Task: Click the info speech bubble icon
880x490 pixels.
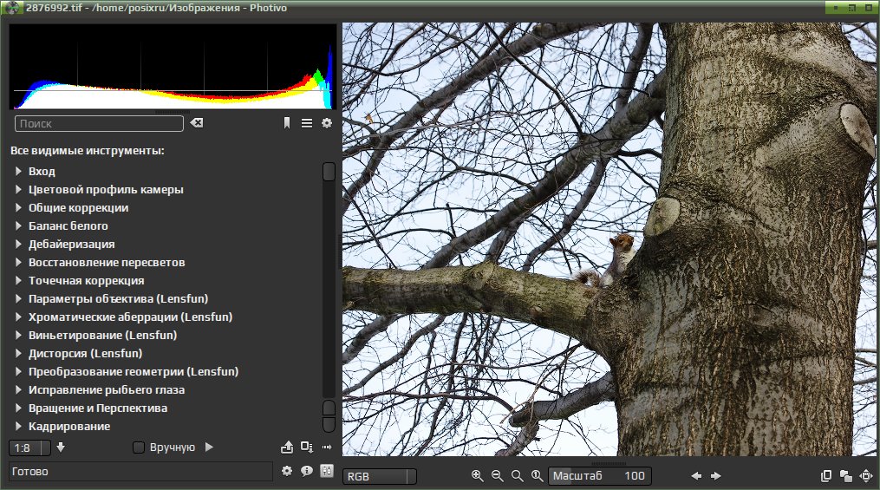Action: click(306, 471)
